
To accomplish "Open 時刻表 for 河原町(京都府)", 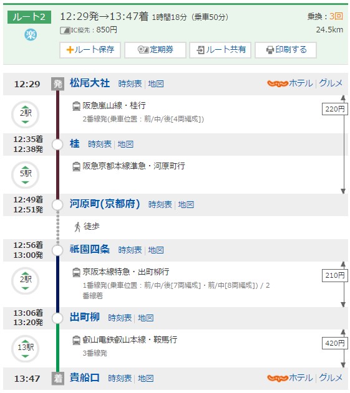I will coord(160,205).
